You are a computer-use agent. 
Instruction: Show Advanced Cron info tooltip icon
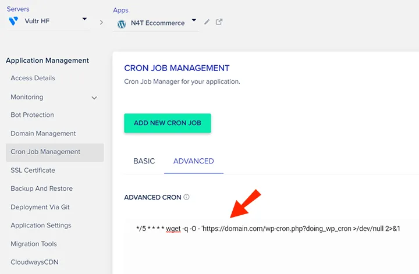[x=187, y=197]
